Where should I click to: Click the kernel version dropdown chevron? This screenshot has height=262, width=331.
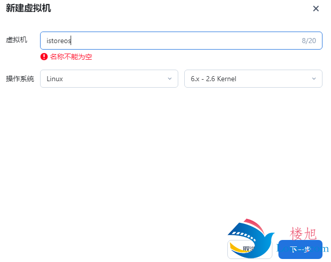(314, 79)
